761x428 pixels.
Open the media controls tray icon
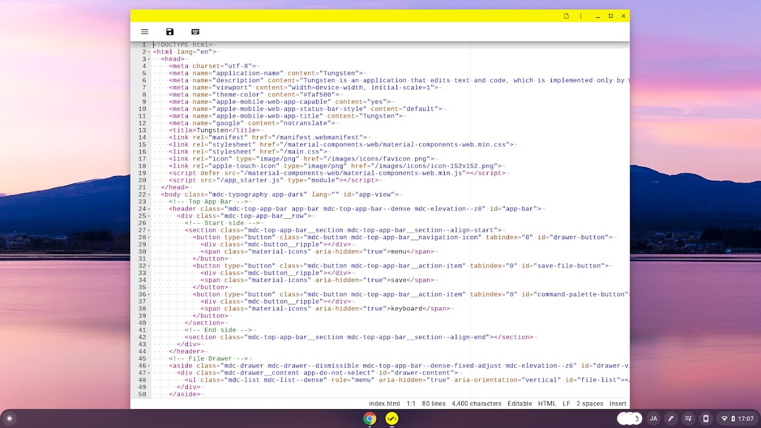(x=688, y=418)
